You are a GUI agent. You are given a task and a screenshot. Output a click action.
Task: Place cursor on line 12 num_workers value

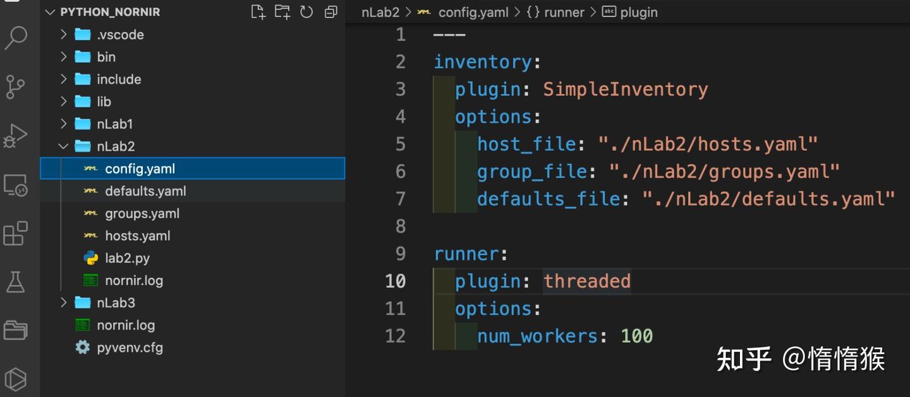[636, 336]
